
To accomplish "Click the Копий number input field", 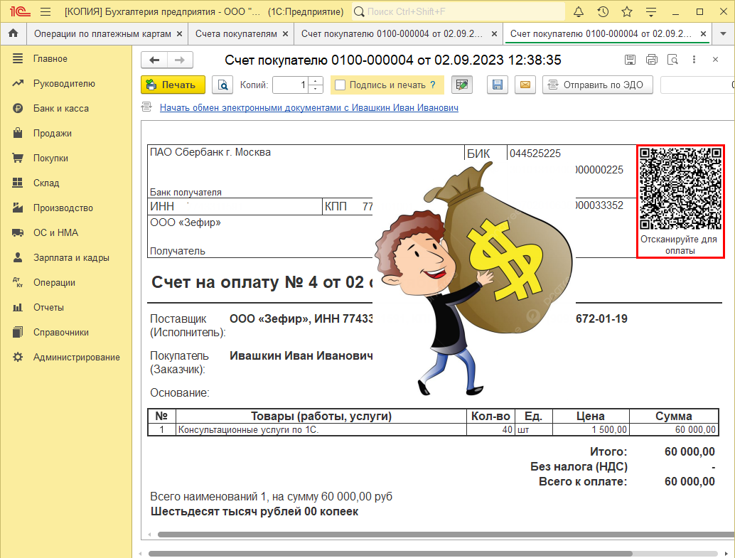I will pos(291,85).
